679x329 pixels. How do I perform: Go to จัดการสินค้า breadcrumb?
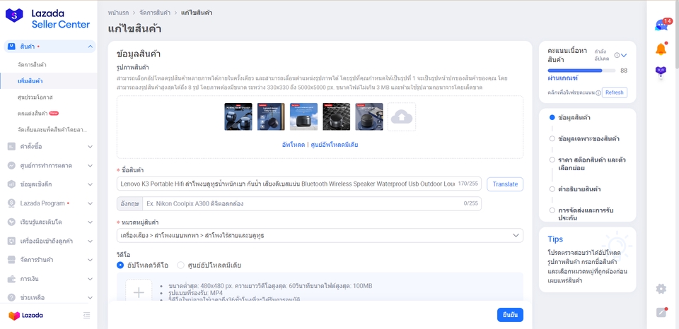tap(154, 13)
